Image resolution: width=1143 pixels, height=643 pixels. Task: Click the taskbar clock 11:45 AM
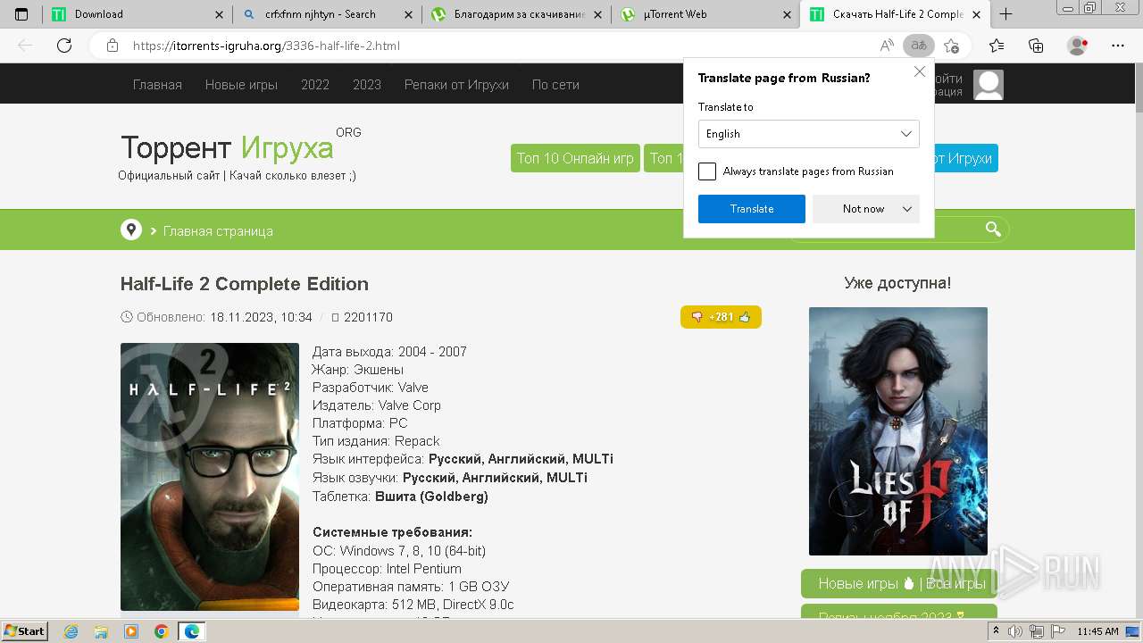pos(1097,631)
